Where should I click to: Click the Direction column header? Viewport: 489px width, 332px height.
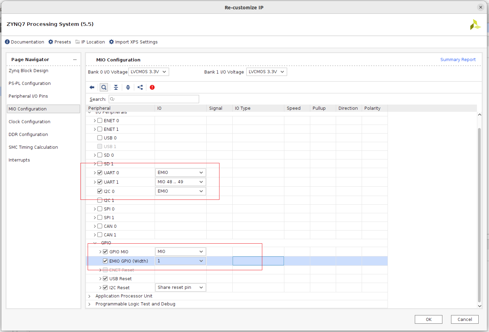(x=349, y=108)
